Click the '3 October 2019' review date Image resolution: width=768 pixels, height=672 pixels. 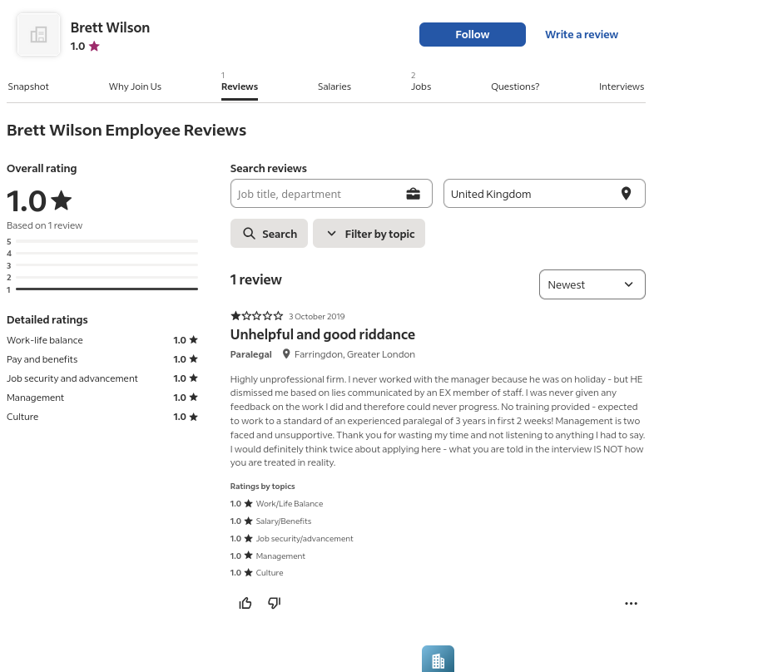tap(316, 316)
